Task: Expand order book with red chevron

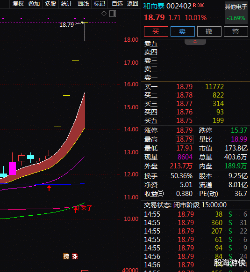Action: [x=195, y=42]
